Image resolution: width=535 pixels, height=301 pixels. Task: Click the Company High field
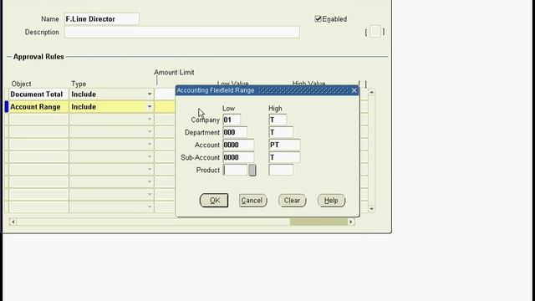pyautogui.click(x=278, y=120)
